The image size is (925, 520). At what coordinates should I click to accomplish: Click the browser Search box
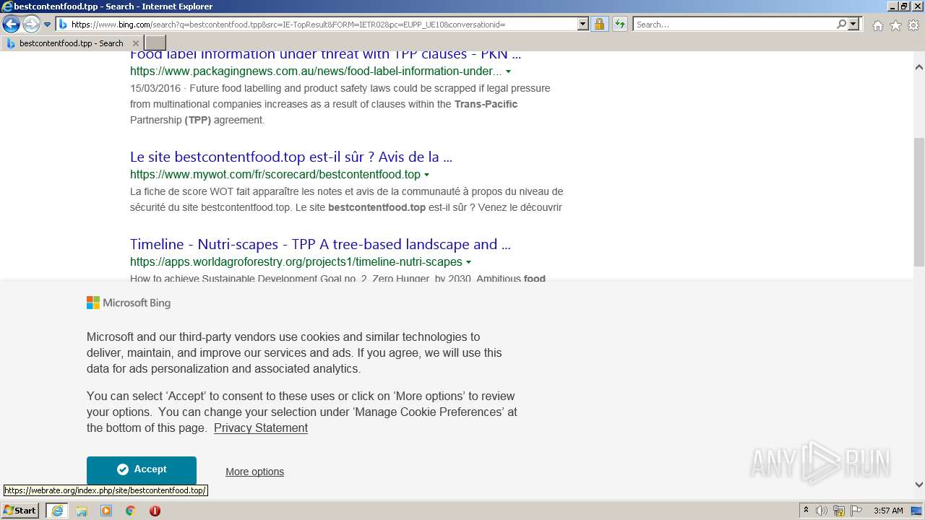coord(735,25)
